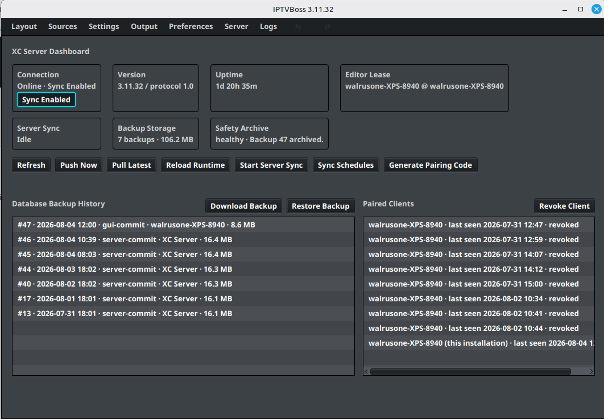The image size is (604, 419).
Task: Click Server Sync Idle status
Action: 24,139
